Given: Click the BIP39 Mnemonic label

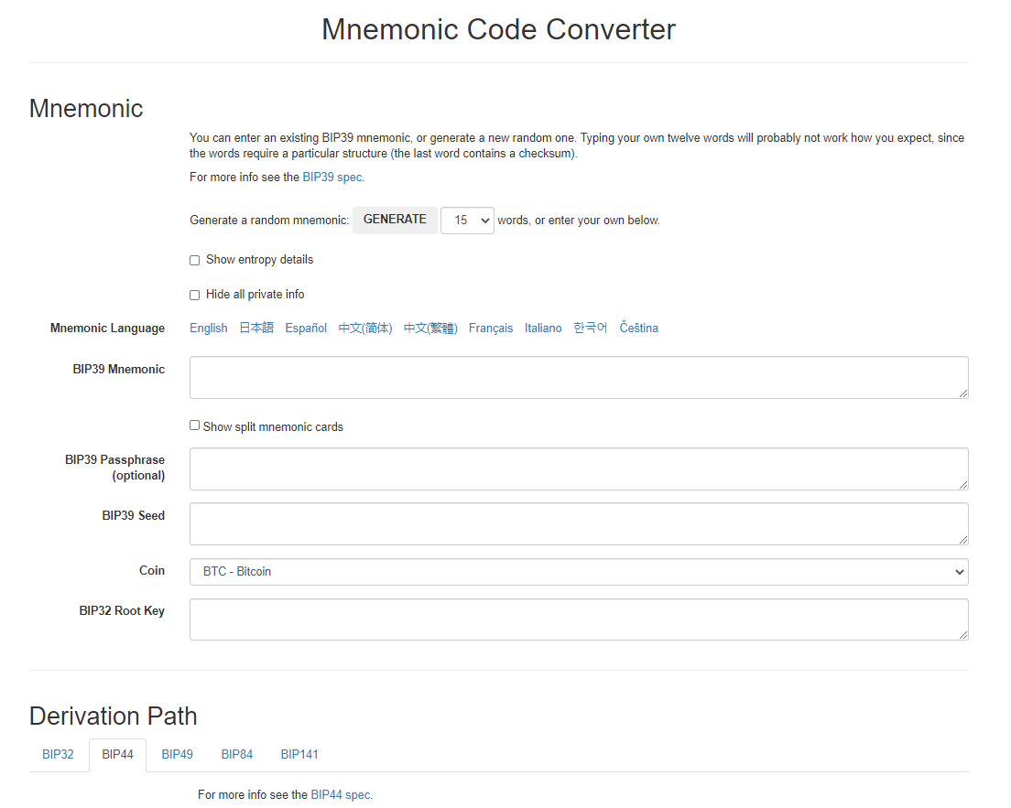Looking at the screenshot, I should pos(119,369).
